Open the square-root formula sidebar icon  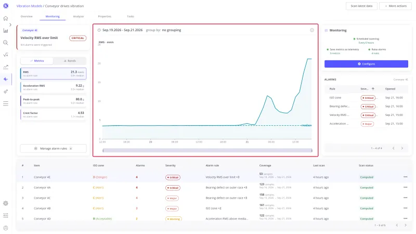6,55
